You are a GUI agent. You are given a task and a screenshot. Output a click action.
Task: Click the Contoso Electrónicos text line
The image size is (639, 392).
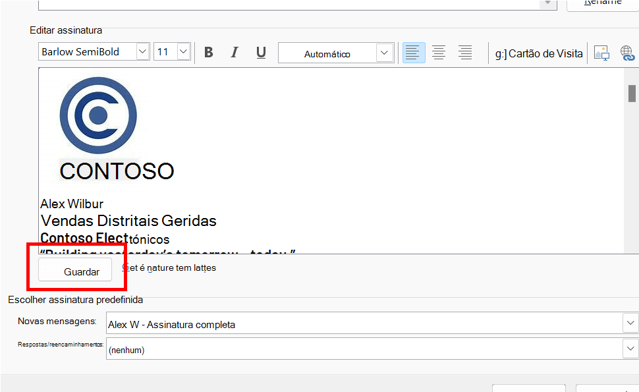(105, 238)
